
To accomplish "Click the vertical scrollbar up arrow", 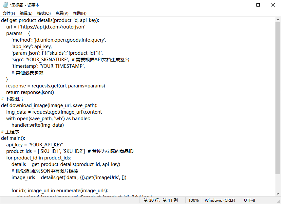I will click(x=278, y=20).
